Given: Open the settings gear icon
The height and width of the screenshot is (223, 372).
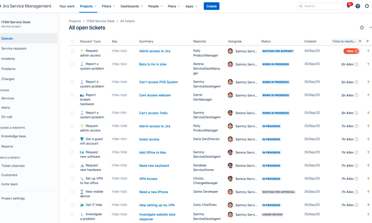Looking at the screenshot, I should [x=367, y=6].
